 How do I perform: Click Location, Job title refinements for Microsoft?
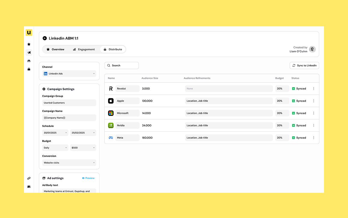click(x=229, y=113)
